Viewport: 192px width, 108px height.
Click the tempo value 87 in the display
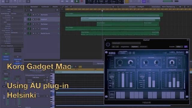coord(107,1)
